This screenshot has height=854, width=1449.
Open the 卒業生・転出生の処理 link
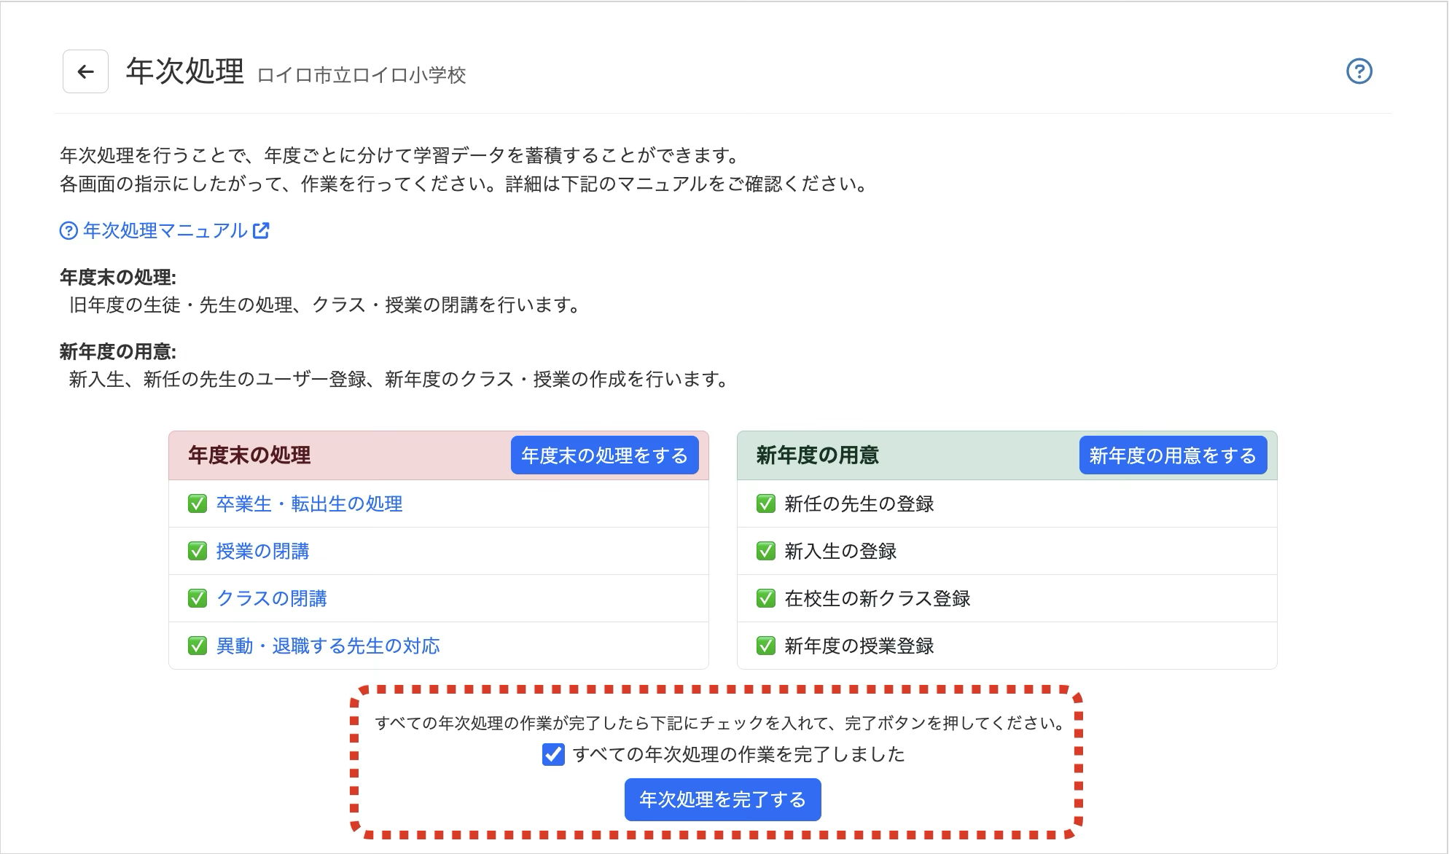click(309, 504)
